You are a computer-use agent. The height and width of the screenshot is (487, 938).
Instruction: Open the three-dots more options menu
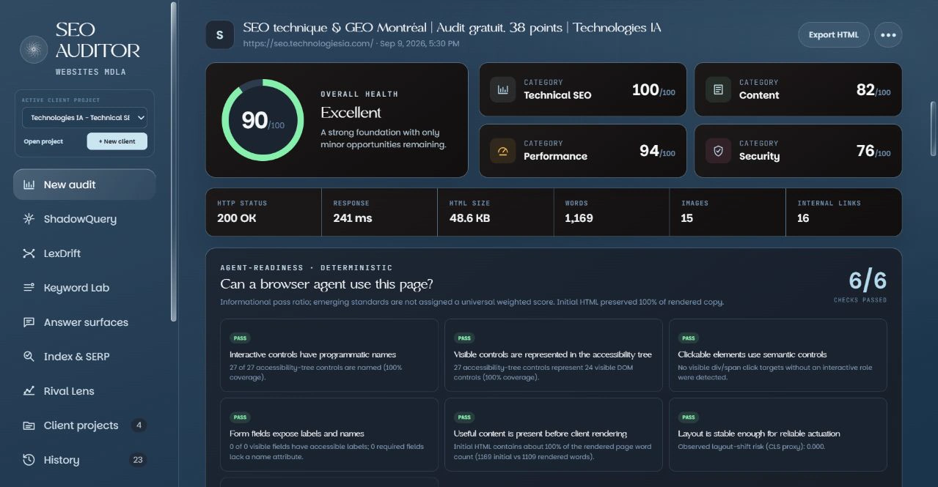point(888,34)
